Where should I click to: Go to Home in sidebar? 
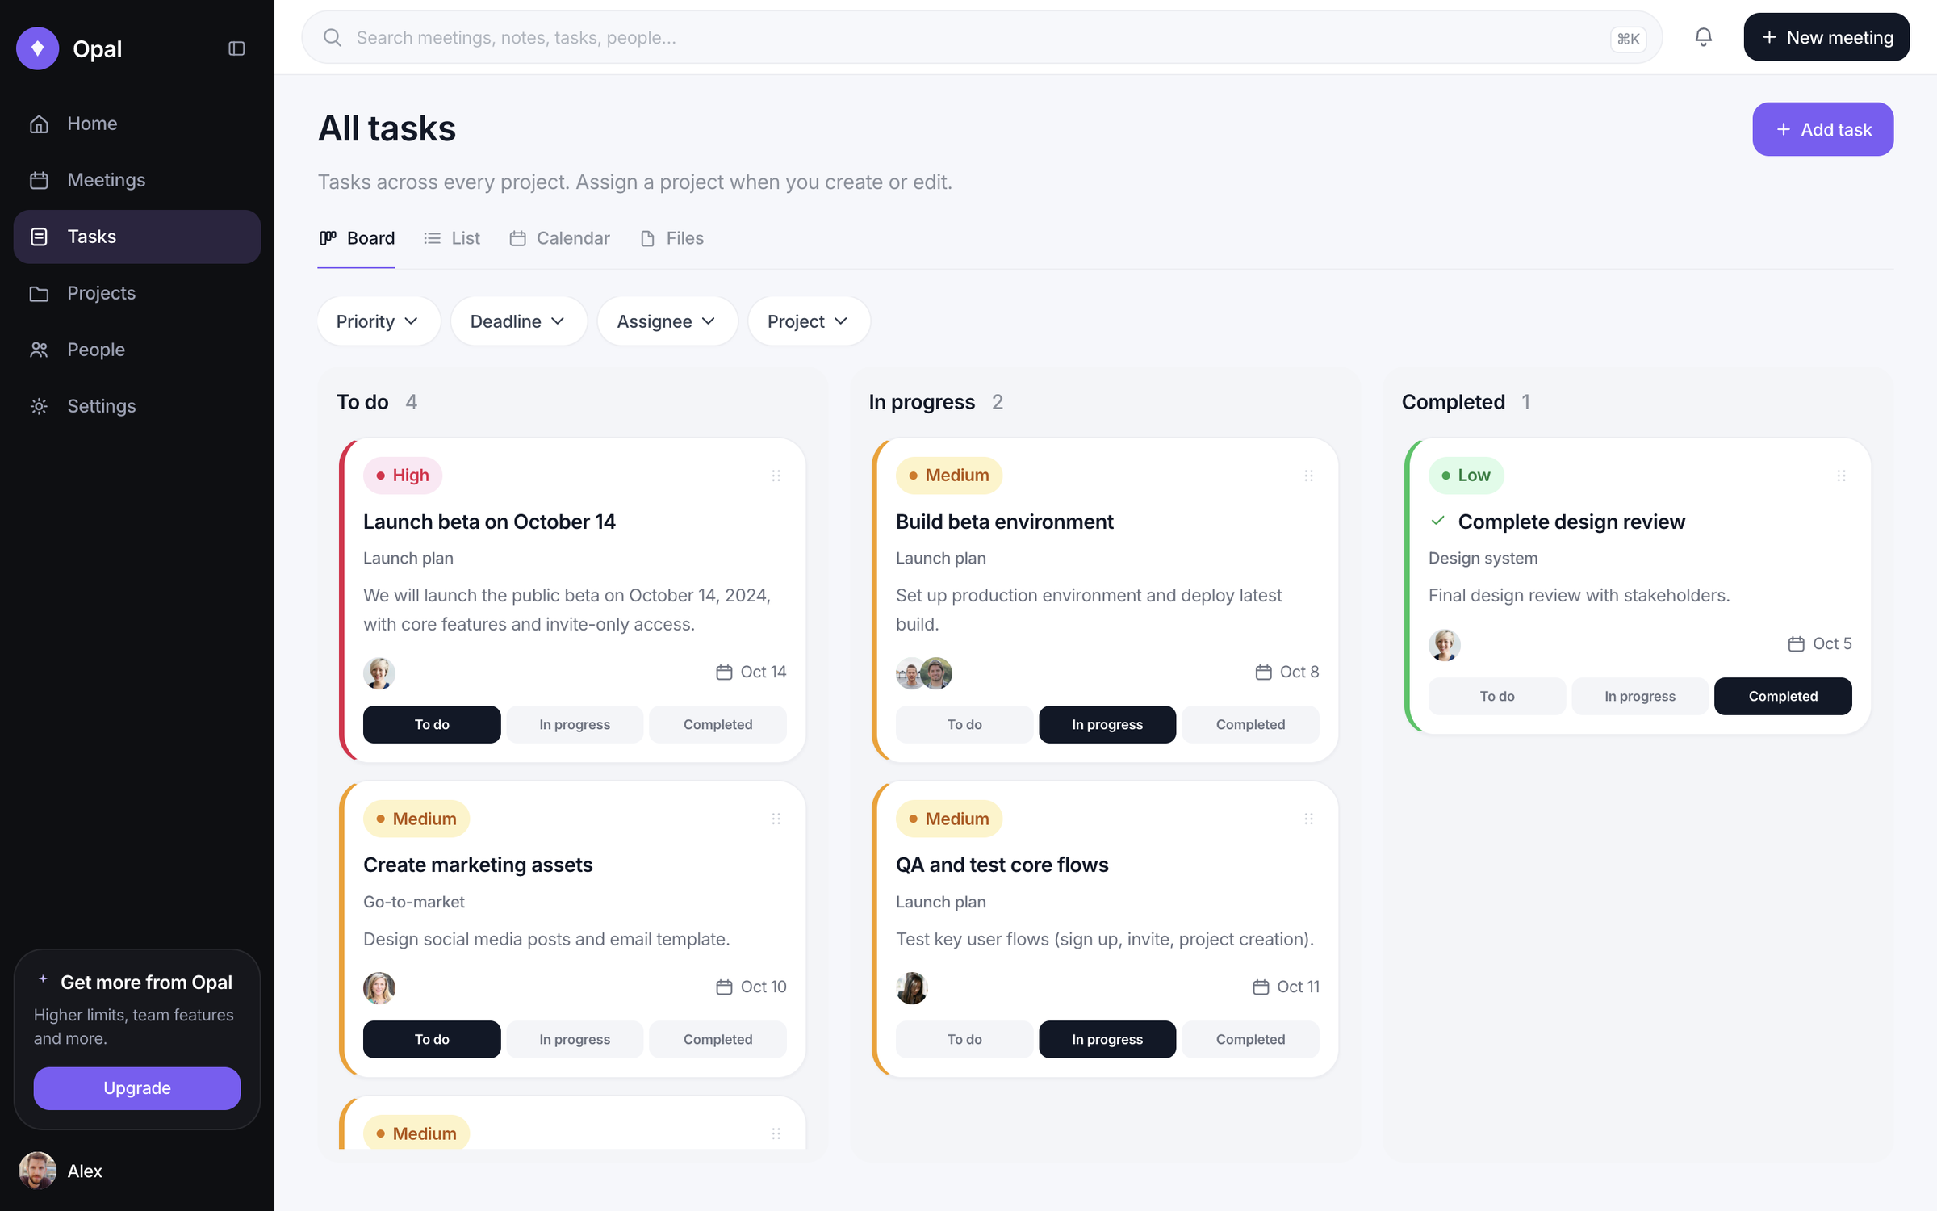tap(137, 124)
